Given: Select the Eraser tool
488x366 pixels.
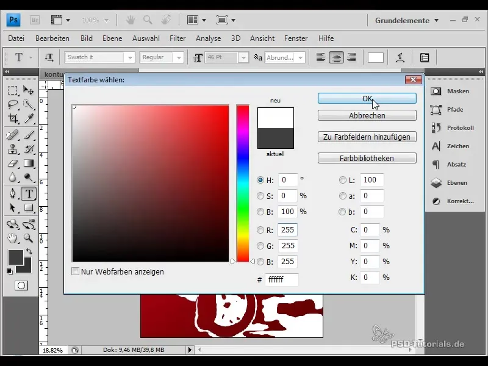Looking at the screenshot, I should pyautogui.click(x=12, y=163).
